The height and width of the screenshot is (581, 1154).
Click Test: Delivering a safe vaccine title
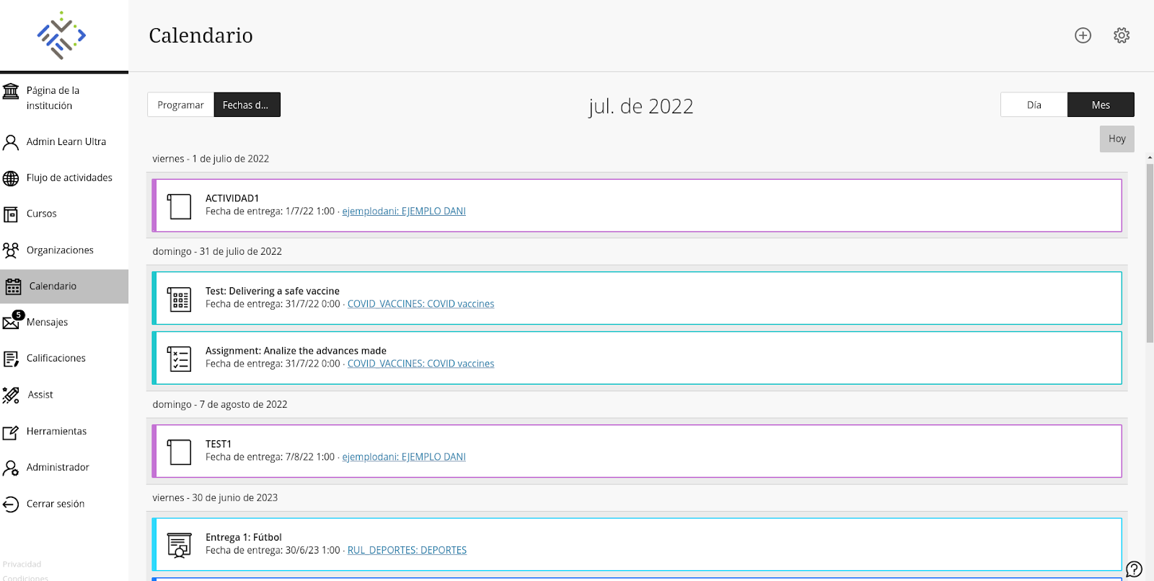(x=272, y=292)
